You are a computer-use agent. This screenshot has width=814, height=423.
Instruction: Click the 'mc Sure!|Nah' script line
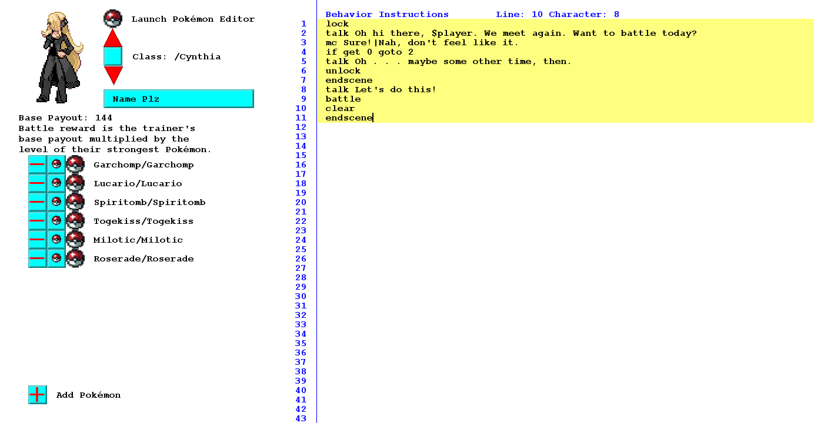click(422, 43)
